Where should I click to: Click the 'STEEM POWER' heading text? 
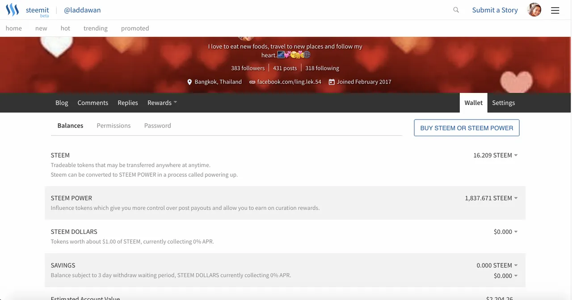tap(71, 198)
